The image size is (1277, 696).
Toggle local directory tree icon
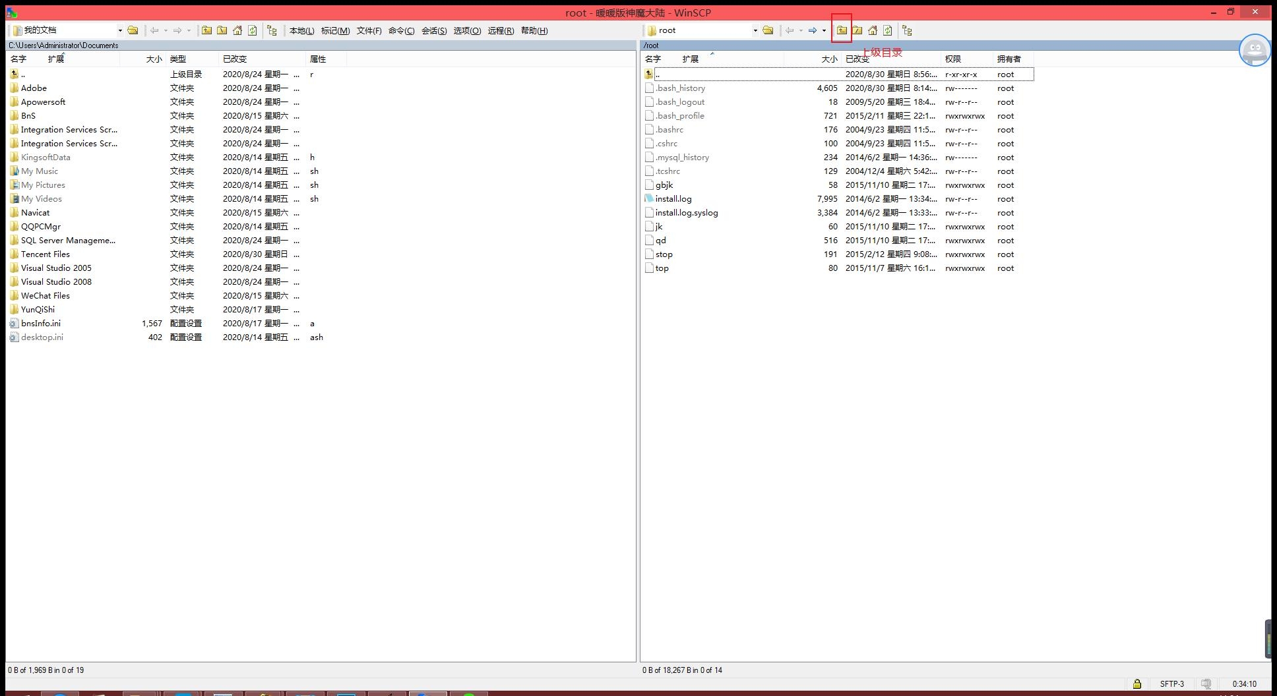pos(272,30)
